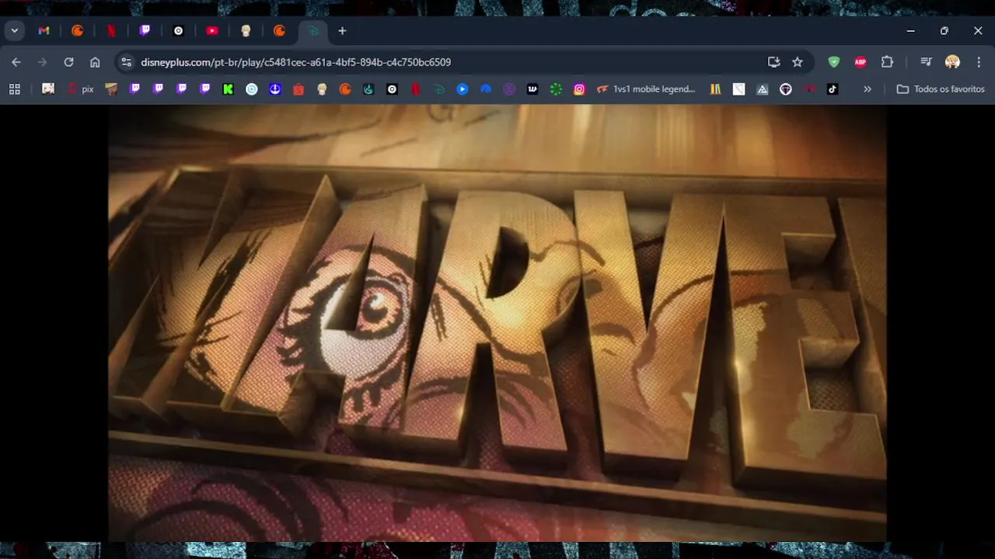This screenshot has height=559, width=995.
Task: Open tab with black square circle icon
Action: pyautogui.click(x=178, y=31)
